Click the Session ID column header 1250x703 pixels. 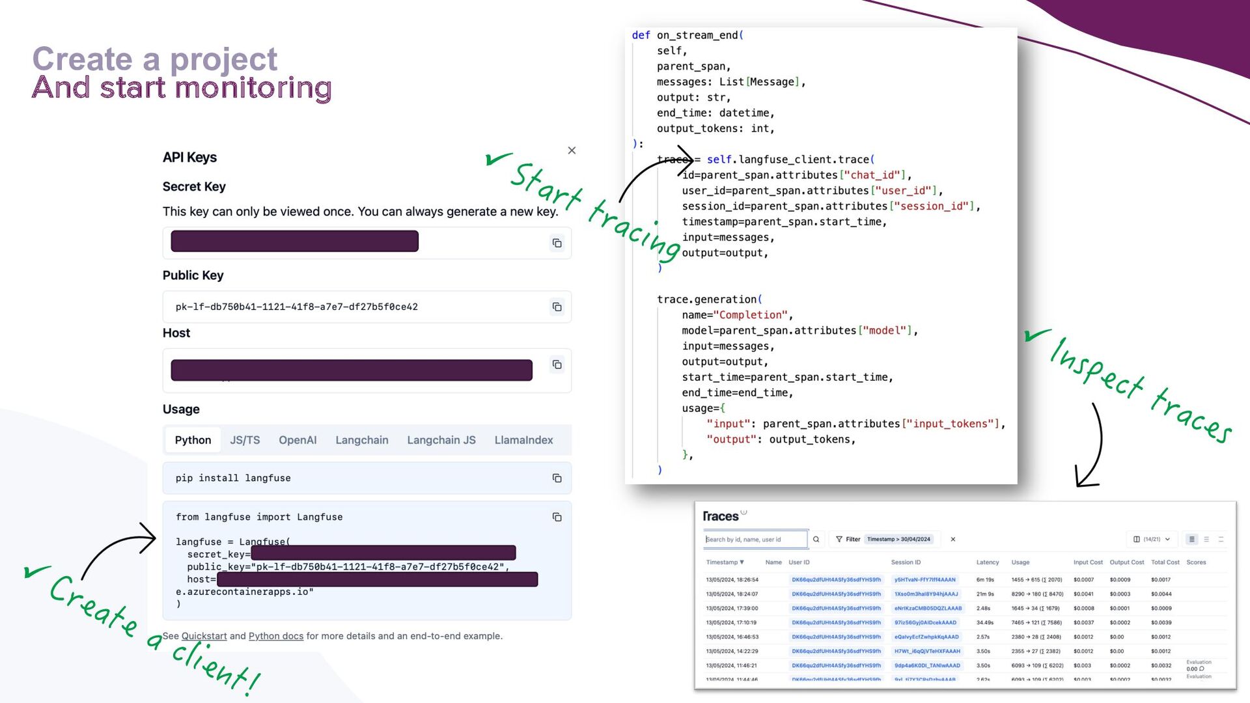click(906, 562)
